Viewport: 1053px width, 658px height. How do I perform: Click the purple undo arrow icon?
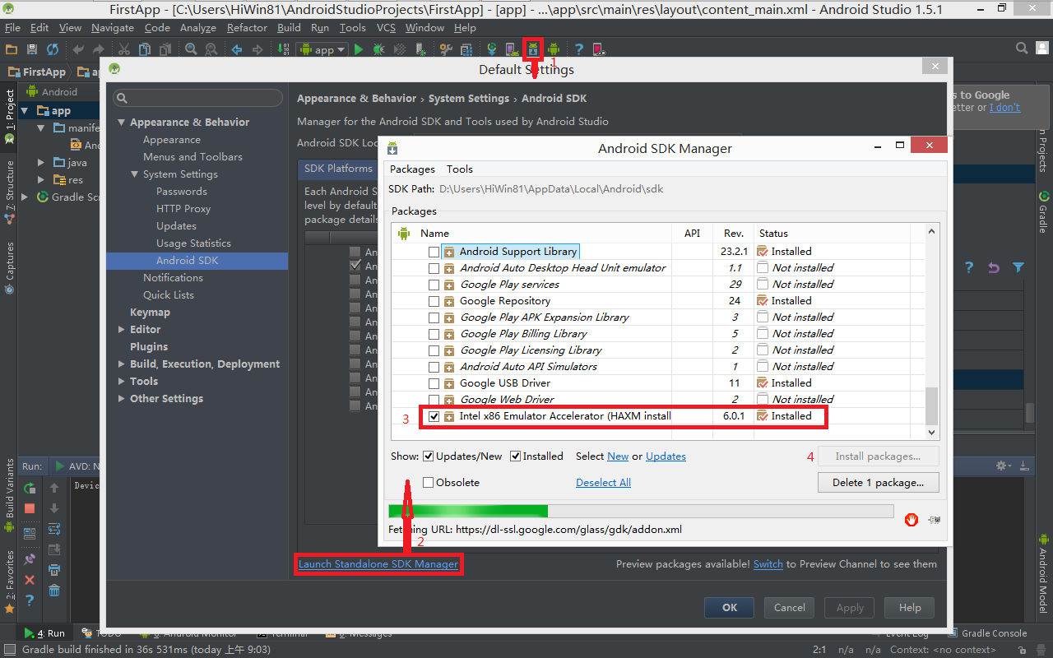[x=994, y=268]
